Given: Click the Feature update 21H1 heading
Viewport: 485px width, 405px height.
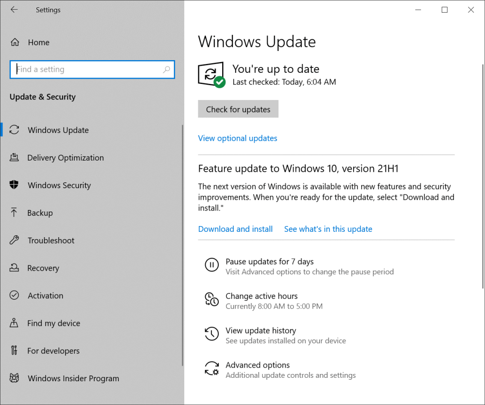Looking at the screenshot, I should coord(298,169).
